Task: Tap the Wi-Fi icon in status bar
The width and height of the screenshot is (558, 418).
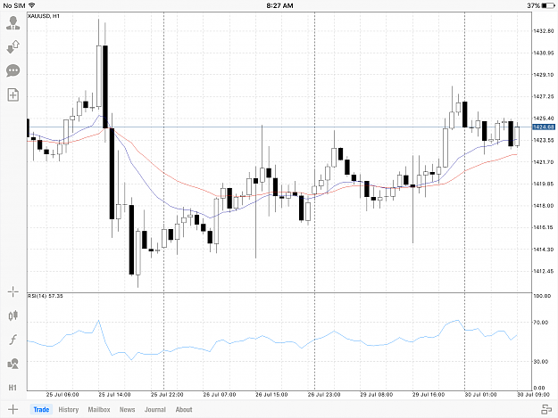Action: 32,5
